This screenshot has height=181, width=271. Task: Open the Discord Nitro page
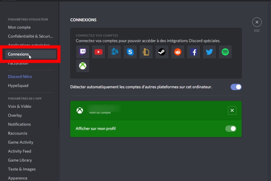[20, 77]
